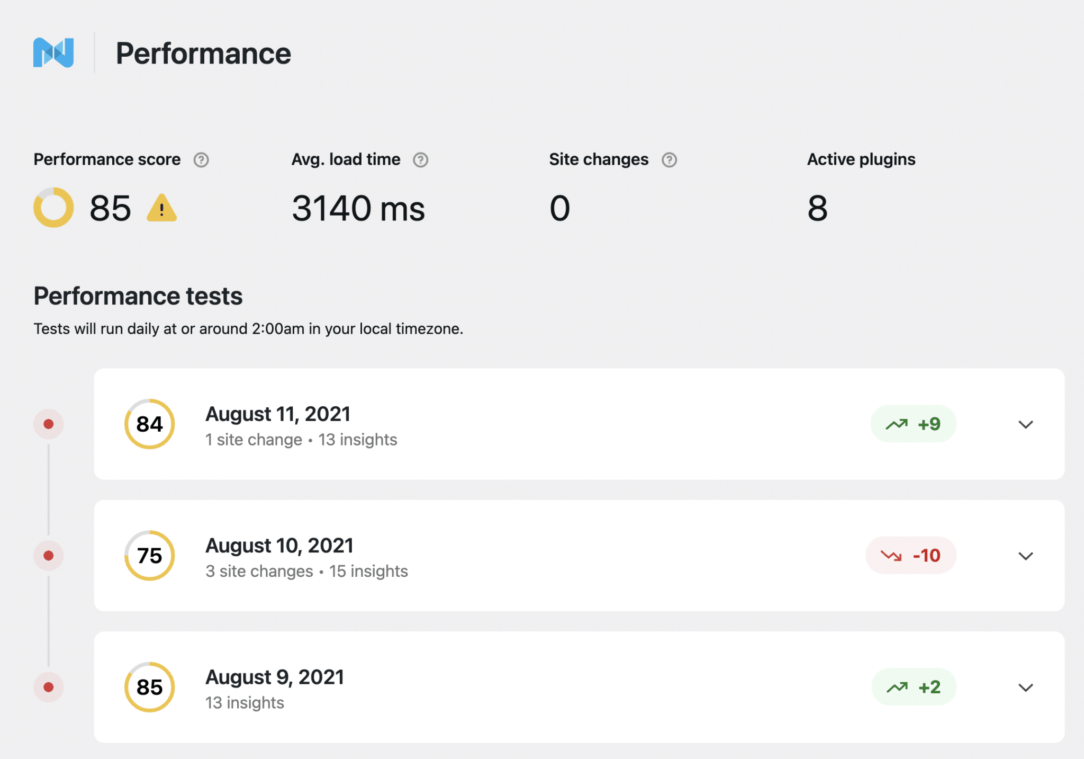Click the timeline dot beside August 11 test
Image resolution: width=1084 pixels, height=759 pixels.
[x=48, y=423]
